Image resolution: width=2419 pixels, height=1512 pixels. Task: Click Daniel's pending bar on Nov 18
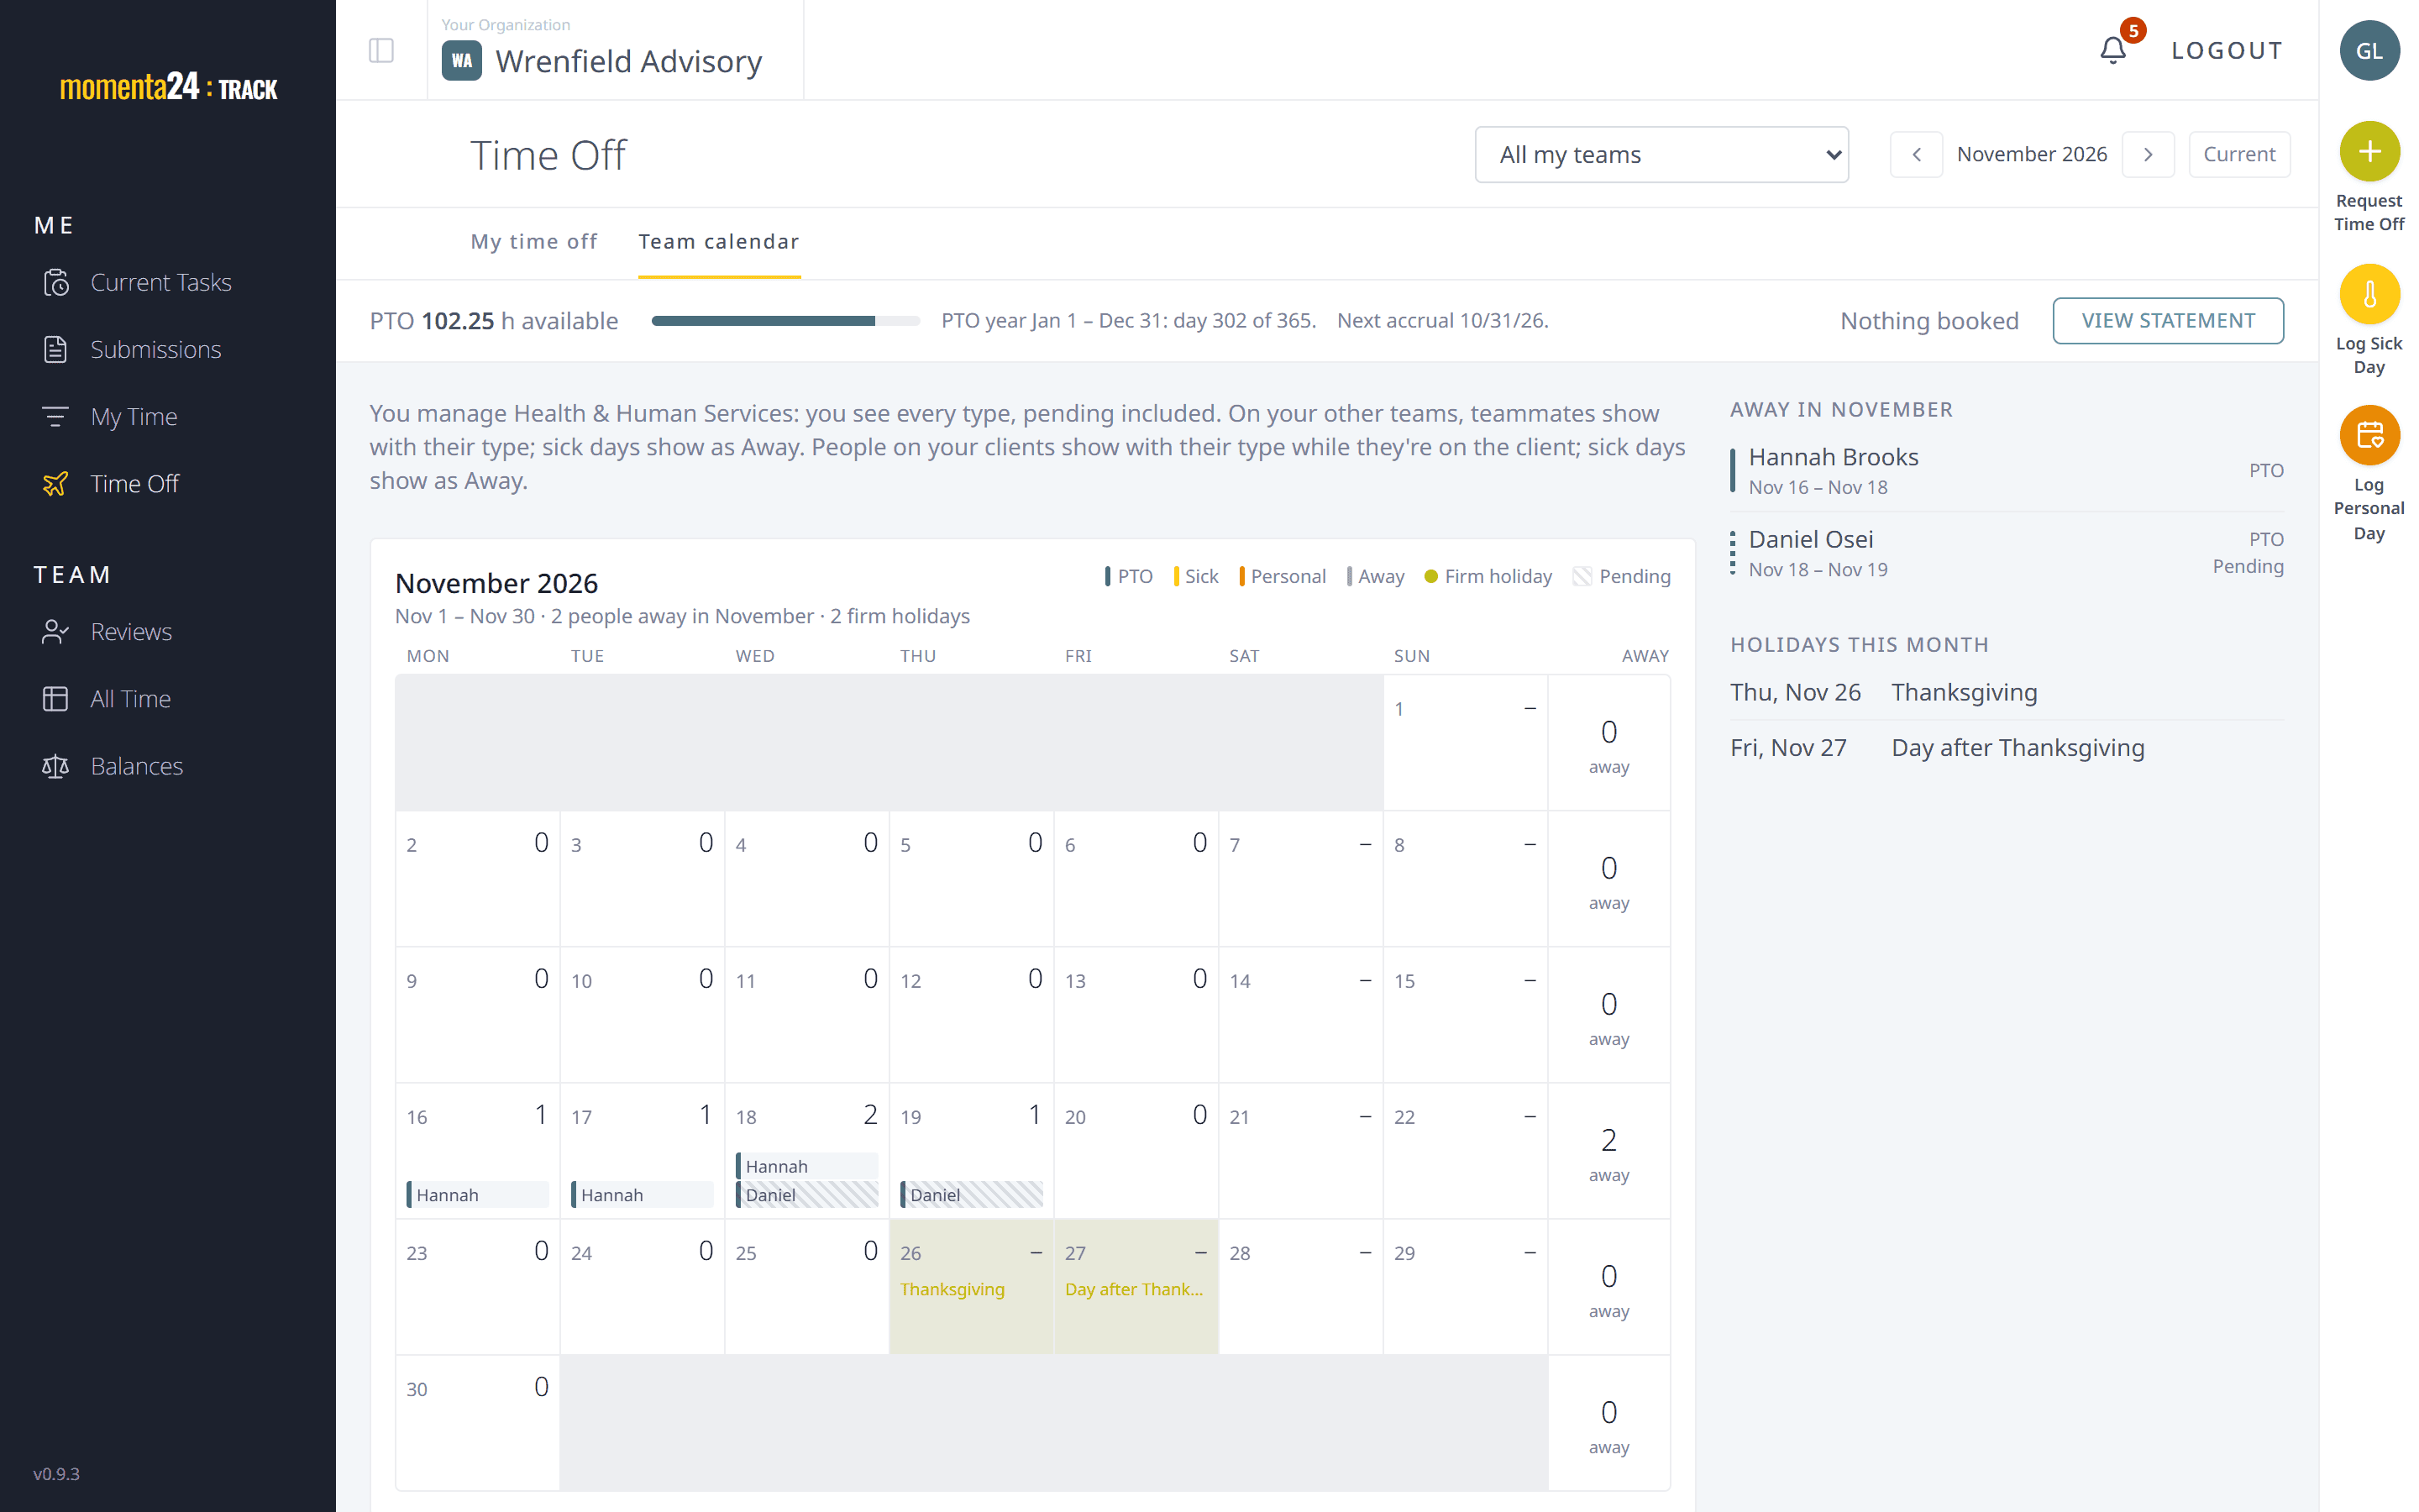806,1195
